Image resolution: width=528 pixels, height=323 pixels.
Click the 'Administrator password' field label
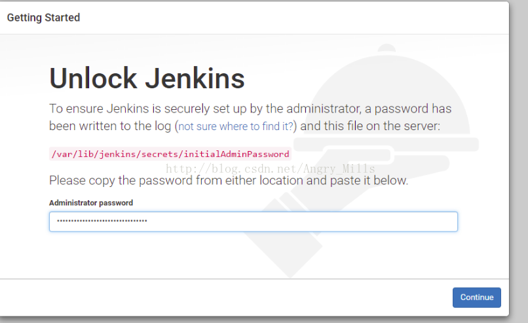click(91, 203)
